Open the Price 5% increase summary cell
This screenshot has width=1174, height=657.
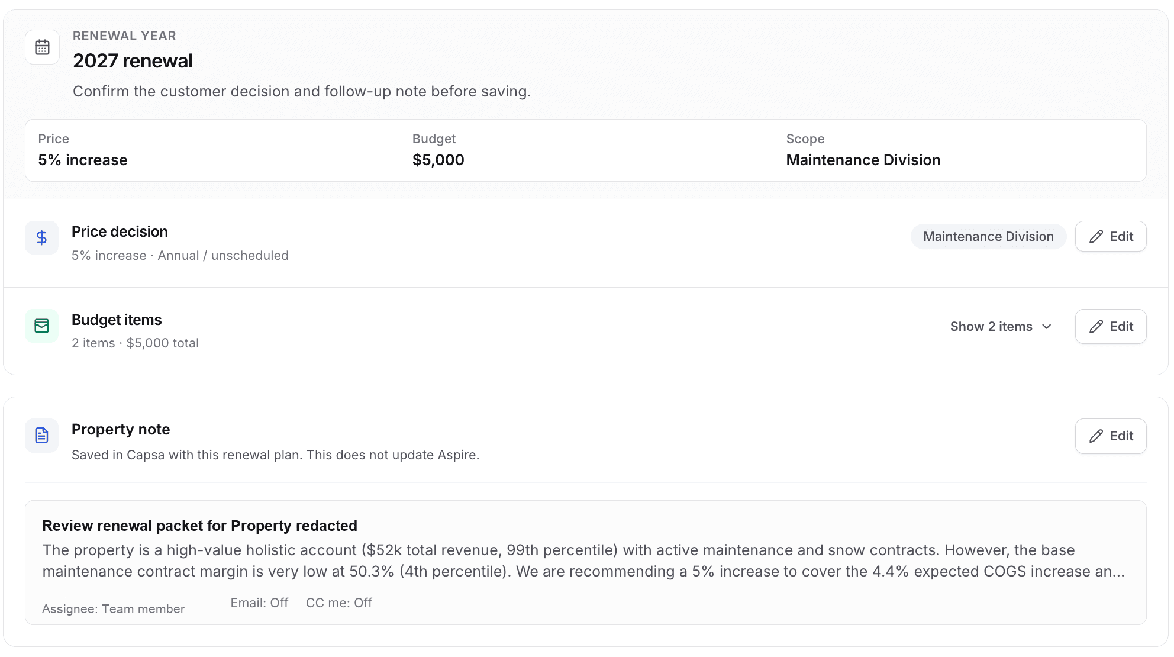[x=212, y=150]
